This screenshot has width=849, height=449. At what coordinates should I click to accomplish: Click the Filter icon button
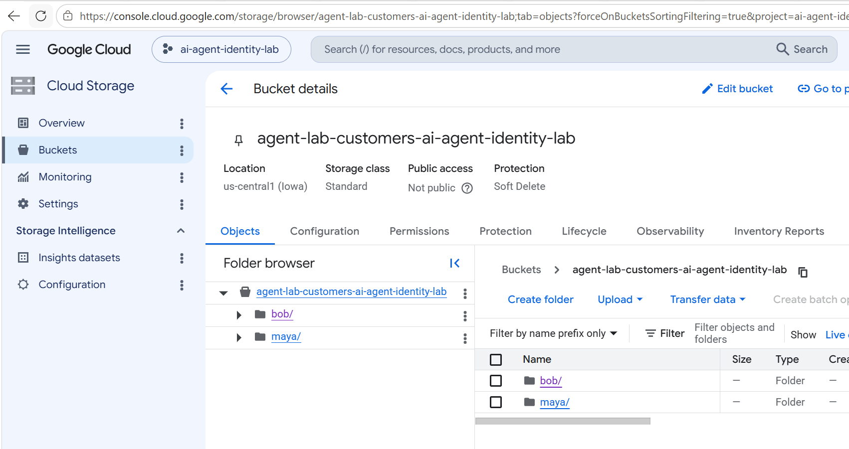click(664, 333)
